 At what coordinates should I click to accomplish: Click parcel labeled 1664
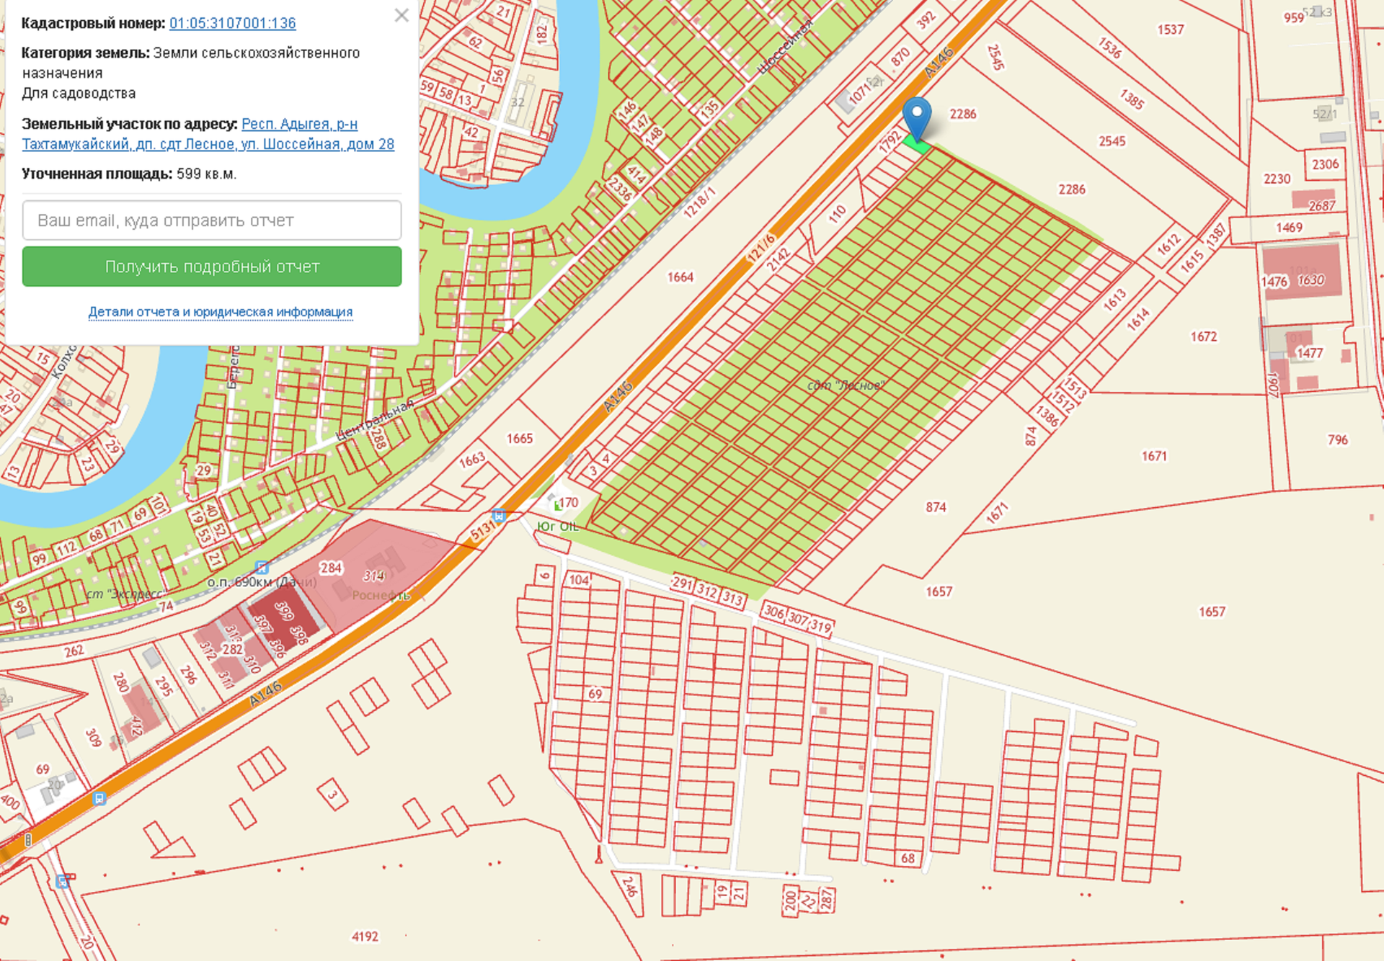[x=680, y=277]
